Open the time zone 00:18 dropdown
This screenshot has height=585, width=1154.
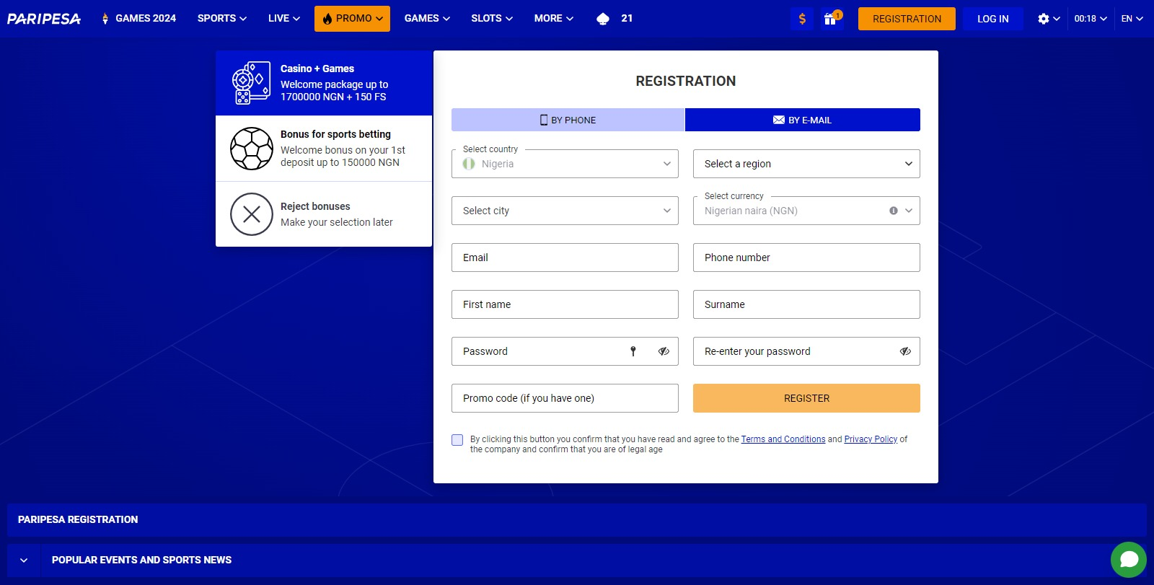1090,19
